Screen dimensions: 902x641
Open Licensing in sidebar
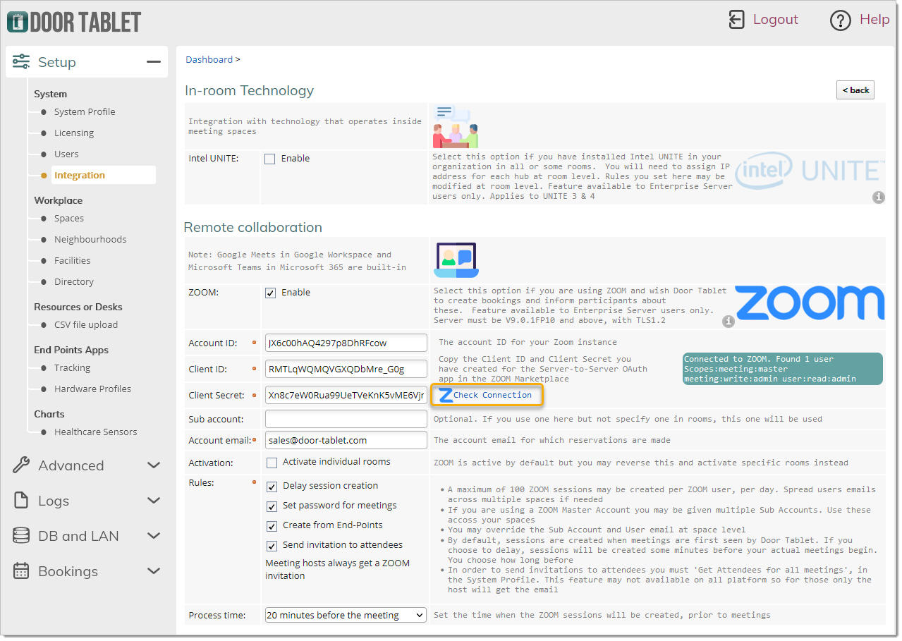(74, 133)
